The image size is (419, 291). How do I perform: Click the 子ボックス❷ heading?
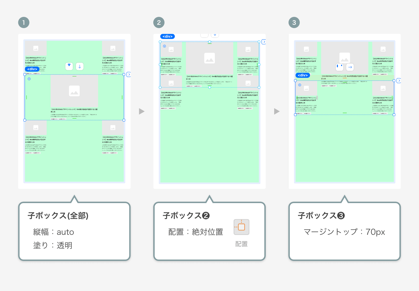[x=186, y=216]
